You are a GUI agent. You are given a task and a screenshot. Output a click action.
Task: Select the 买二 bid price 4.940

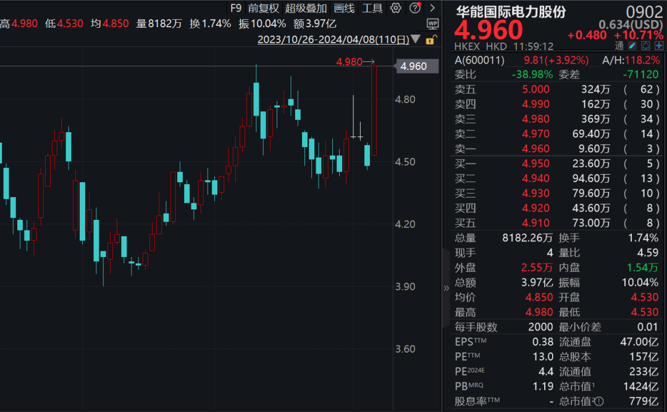click(535, 179)
